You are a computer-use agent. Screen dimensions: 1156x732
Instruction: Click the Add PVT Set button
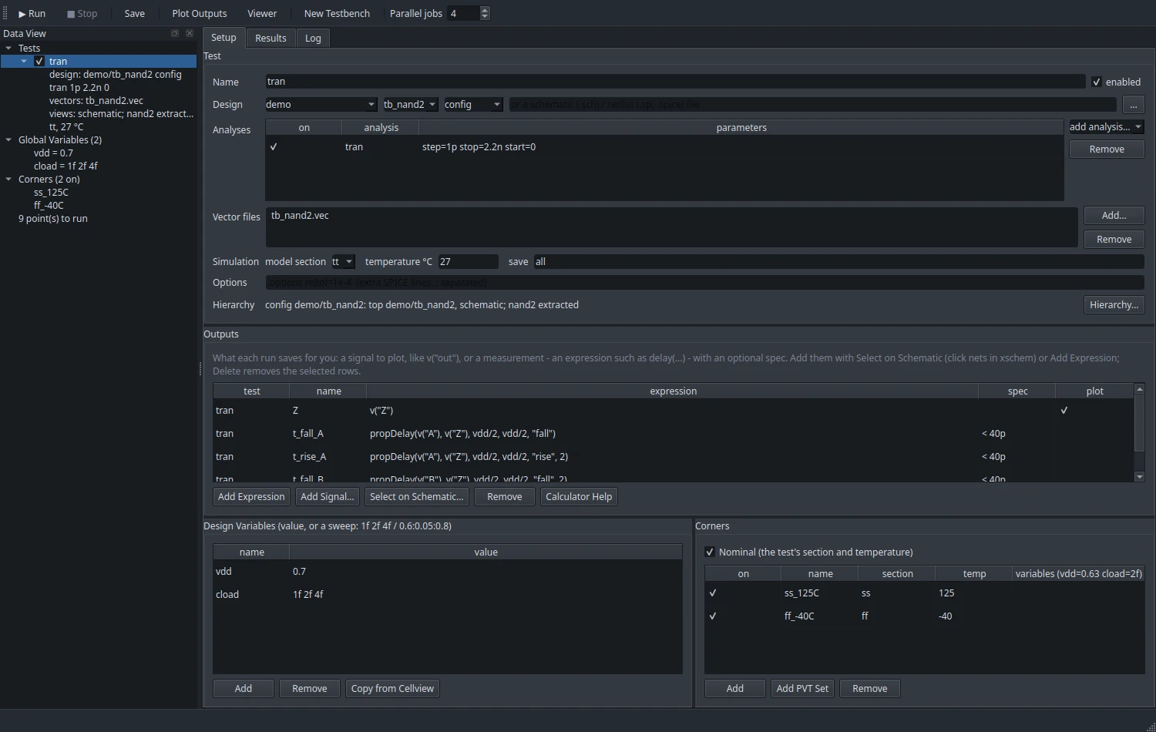click(x=802, y=689)
